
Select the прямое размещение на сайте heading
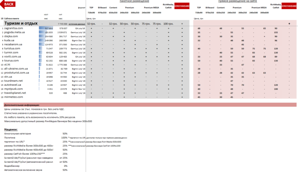point(237,1)
